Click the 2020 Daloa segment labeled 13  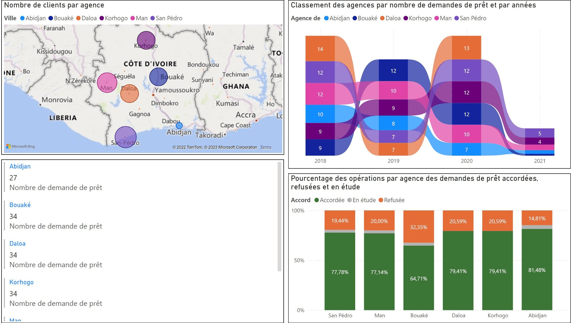466,48
